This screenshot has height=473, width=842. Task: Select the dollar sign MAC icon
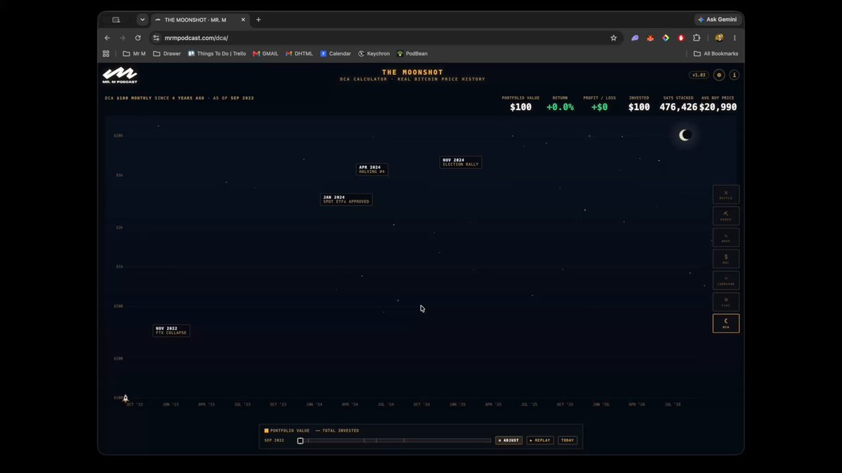[x=726, y=259]
